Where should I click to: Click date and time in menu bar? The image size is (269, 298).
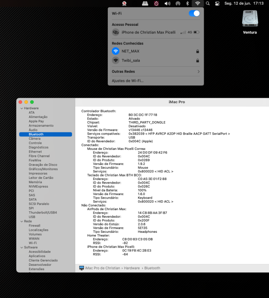[244, 4]
